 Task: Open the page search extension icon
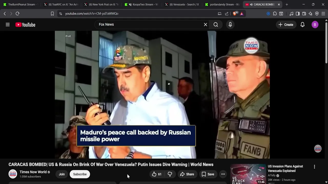[281, 14]
